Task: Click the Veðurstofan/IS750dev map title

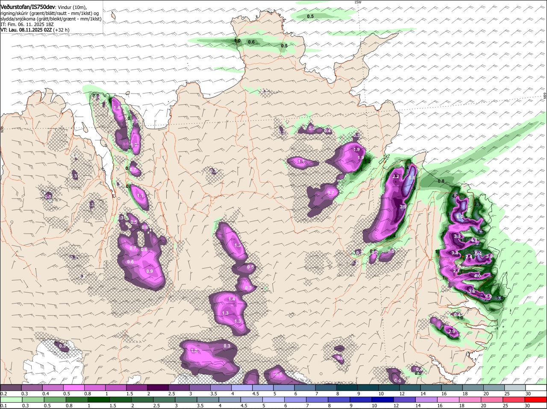Action: point(28,7)
